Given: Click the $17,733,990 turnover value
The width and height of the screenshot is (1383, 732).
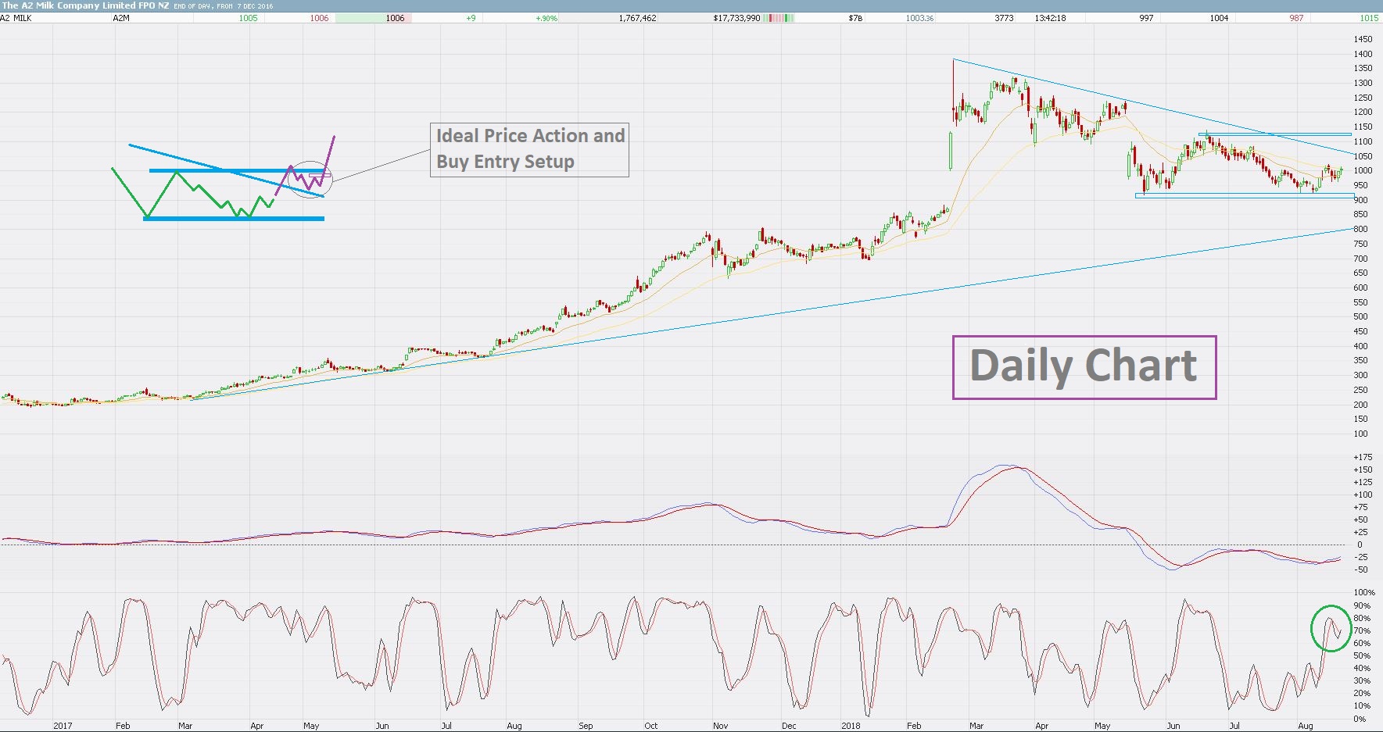Looking at the screenshot, I should pyautogui.click(x=736, y=18).
